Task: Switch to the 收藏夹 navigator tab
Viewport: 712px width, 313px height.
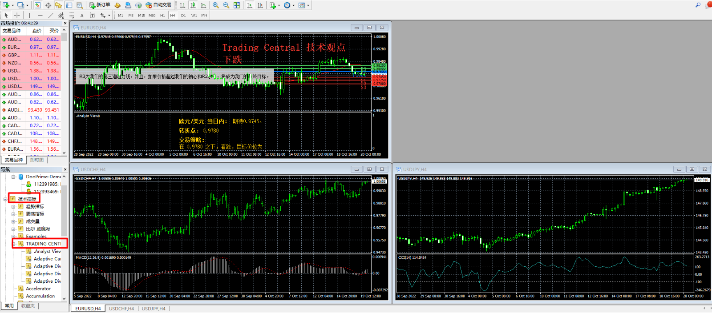Action: [28, 306]
